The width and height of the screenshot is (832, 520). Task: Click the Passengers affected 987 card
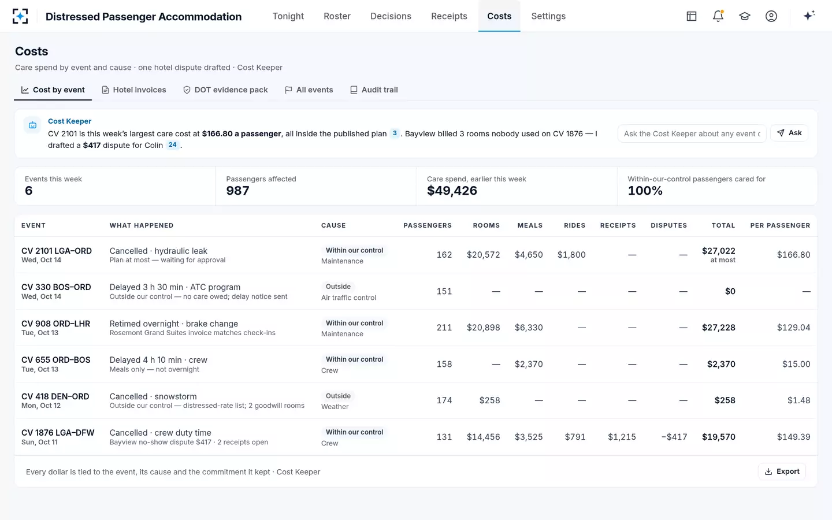316,186
